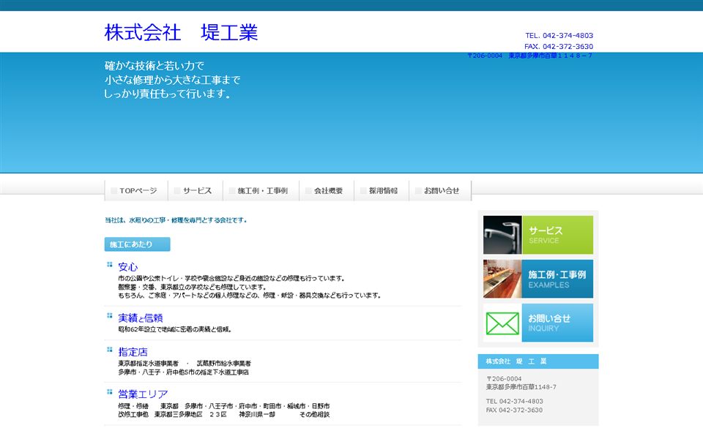
Task: Click the kitchen photo thumbnail in the examples banner
Action: (502, 279)
